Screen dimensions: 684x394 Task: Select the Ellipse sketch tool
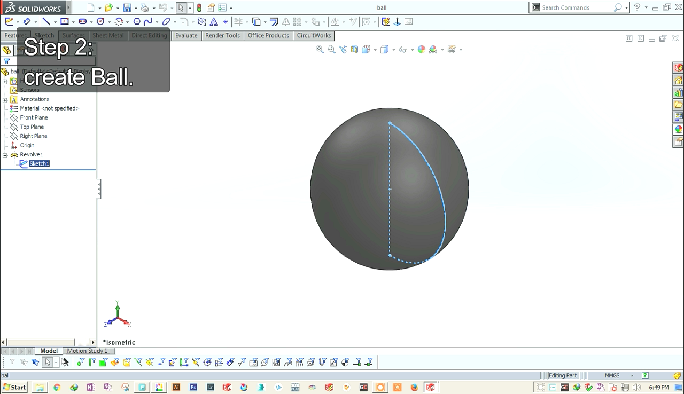(166, 21)
